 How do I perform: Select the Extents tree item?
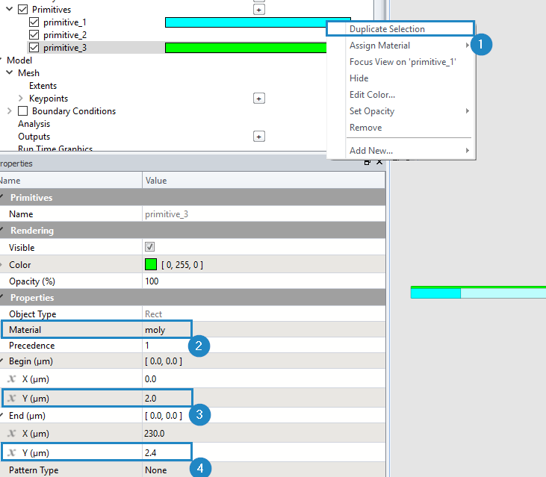coord(43,86)
